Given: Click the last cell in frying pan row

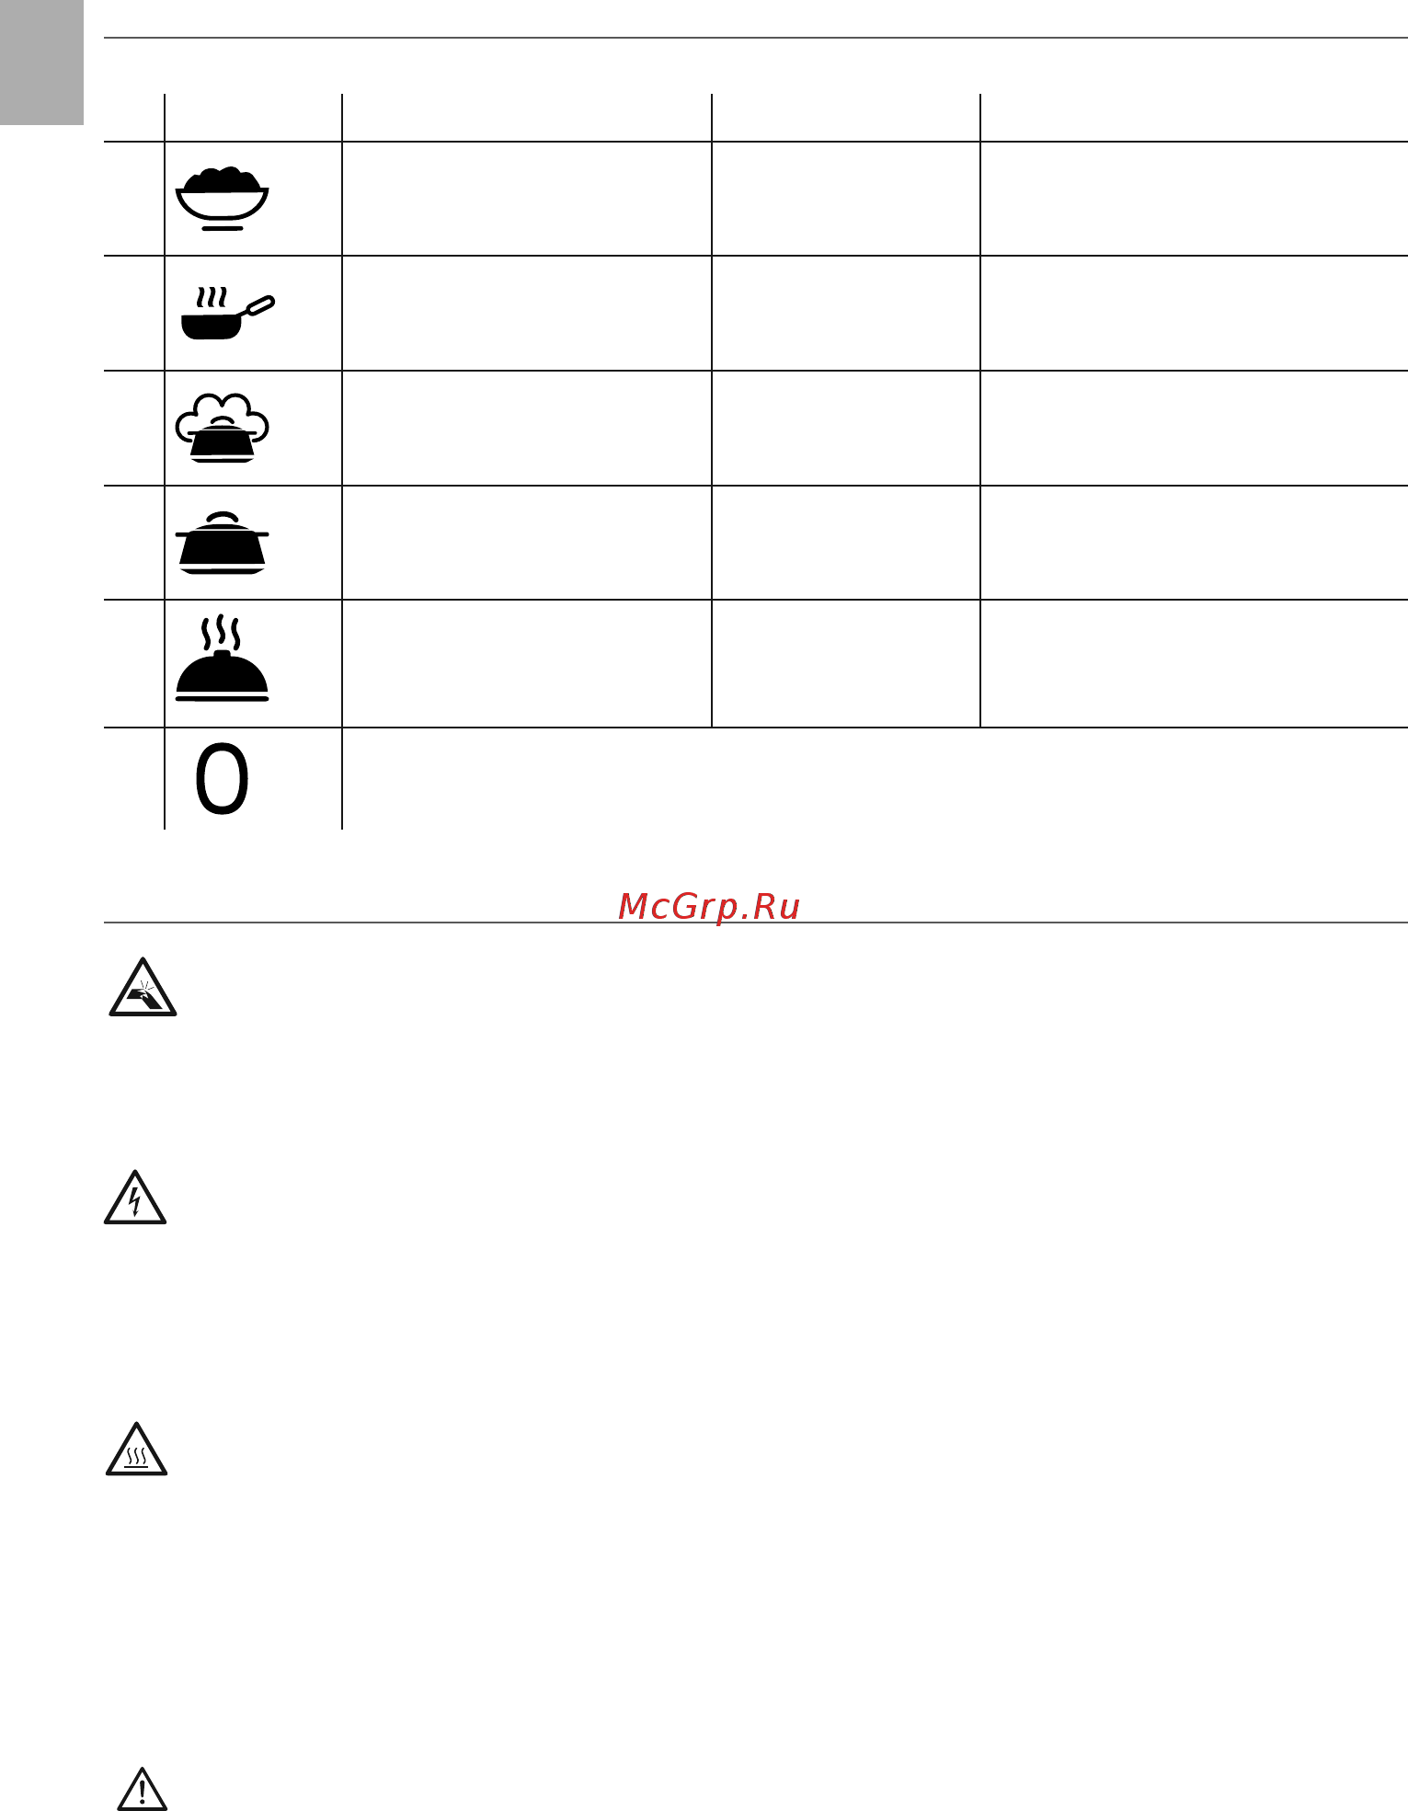Looking at the screenshot, I should (x=1194, y=314).
